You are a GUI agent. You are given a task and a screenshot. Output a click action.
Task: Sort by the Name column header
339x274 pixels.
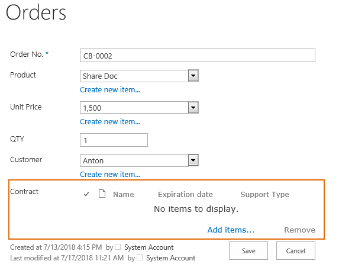124,195
